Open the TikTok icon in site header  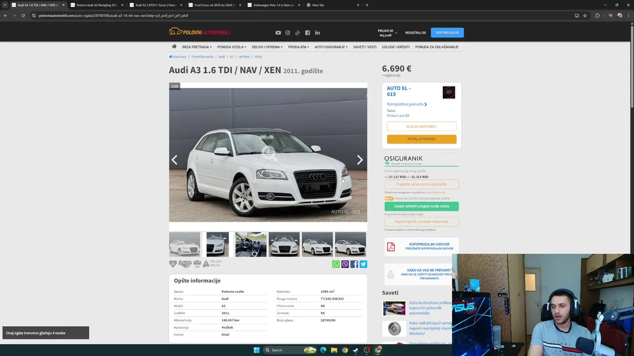pos(298,33)
